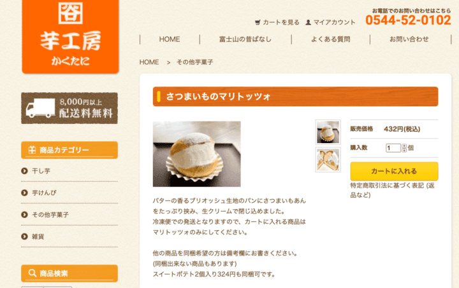Image resolution: width=459 pixels, height=288 pixels.
Task: Click arrow icon beside 干し芋
Action: click(25, 171)
